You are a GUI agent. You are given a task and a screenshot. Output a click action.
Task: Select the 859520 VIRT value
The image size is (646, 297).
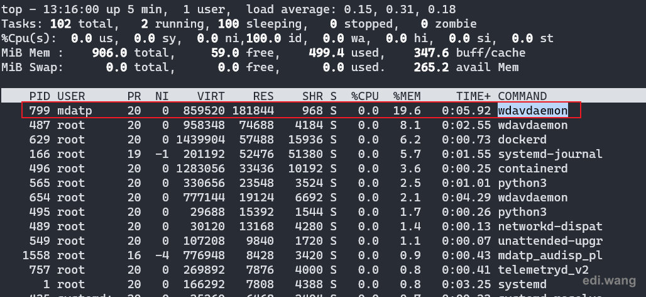click(x=204, y=111)
